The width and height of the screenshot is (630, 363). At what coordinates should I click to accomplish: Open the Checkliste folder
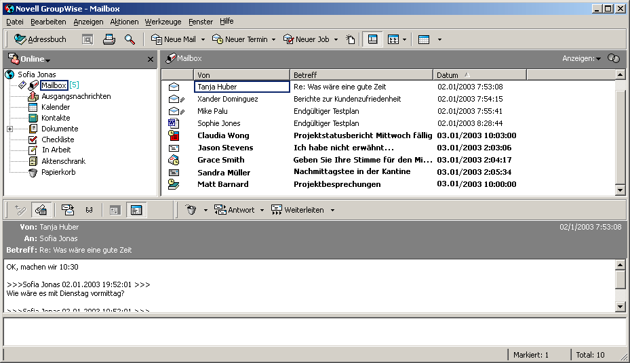[58, 140]
